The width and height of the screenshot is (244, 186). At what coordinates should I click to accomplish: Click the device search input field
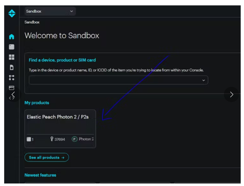tap(118, 80)
